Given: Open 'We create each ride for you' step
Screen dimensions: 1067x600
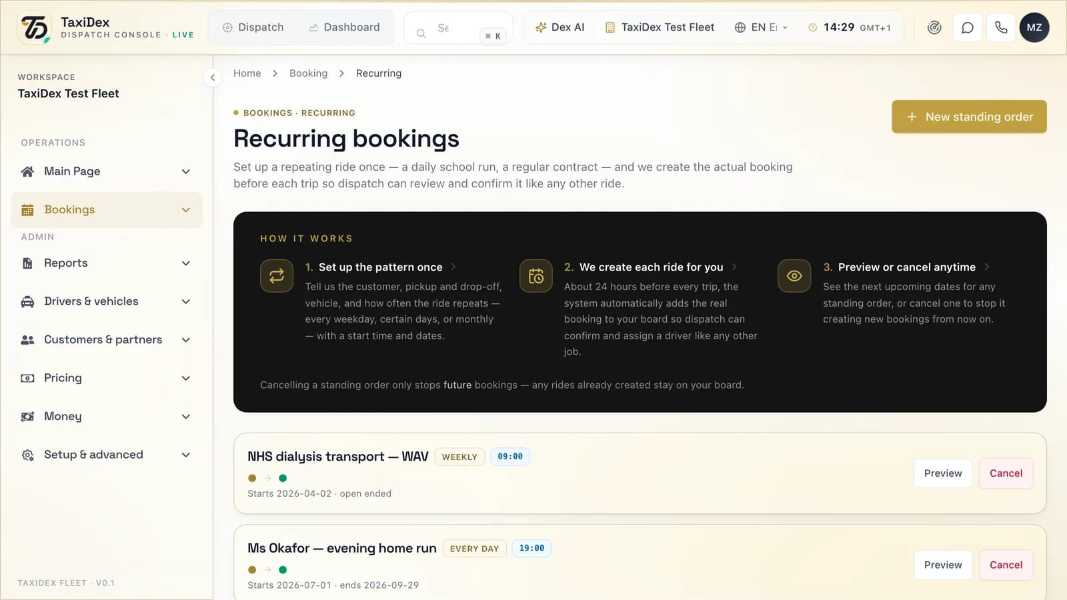Looking at the screenshot, I should tap(651, 267).
